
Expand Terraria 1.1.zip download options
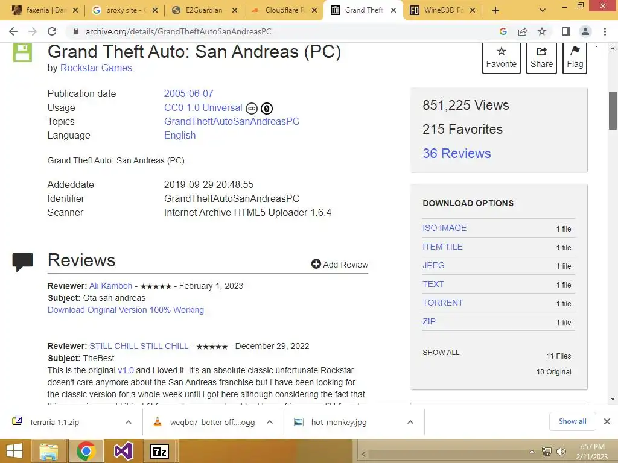129,422
